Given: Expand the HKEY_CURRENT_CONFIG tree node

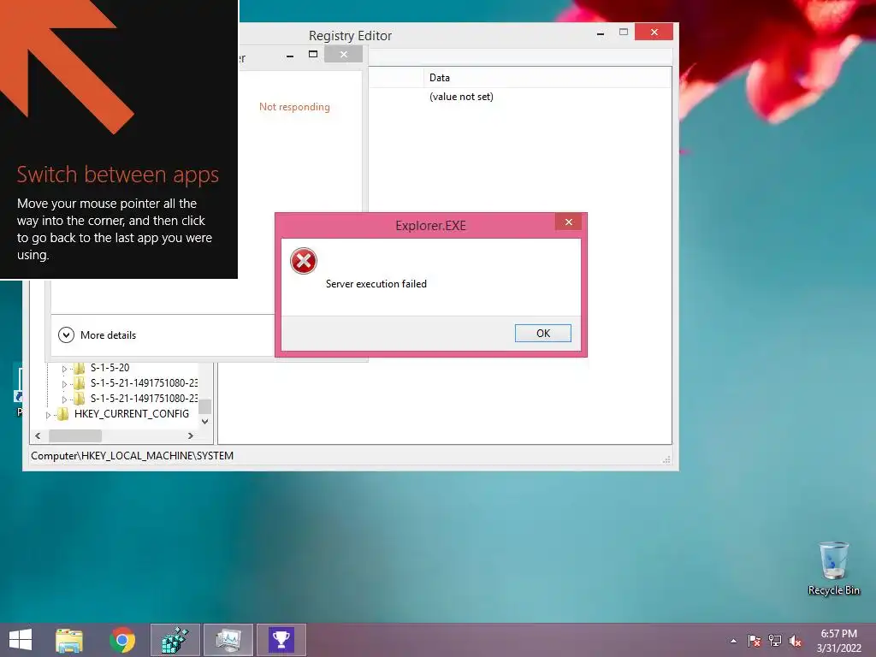Looking at the screenshot, I should [x=48, y=415].
